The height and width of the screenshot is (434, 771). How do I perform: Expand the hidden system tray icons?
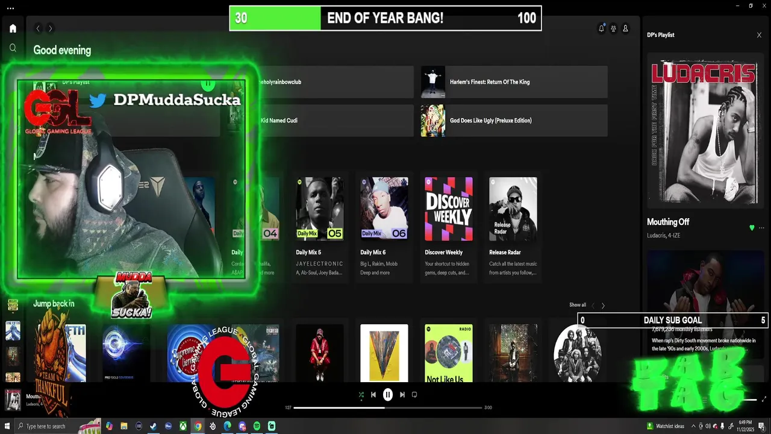click(694, 426)
